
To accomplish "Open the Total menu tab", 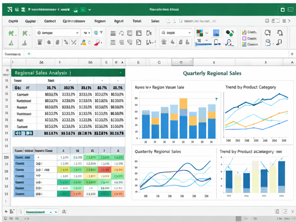I will click(137, 21).
